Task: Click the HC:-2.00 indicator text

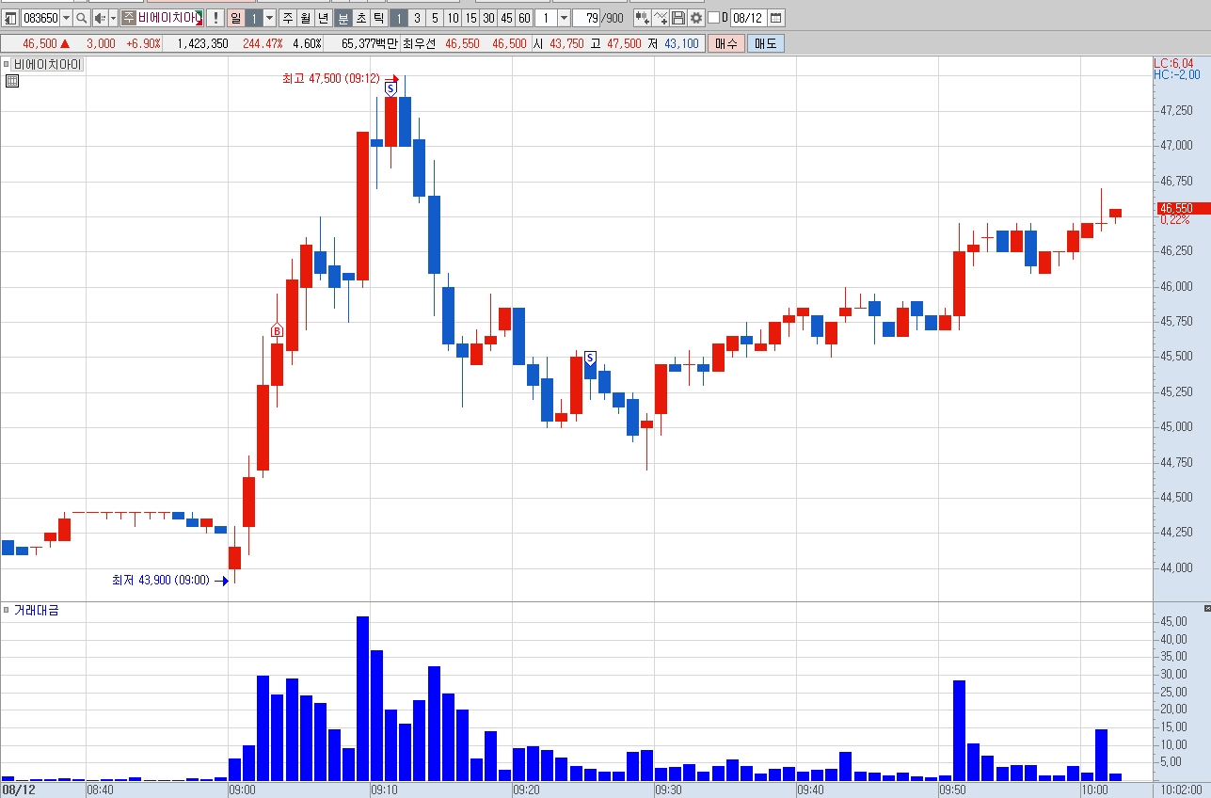Action: [1177, 74]
